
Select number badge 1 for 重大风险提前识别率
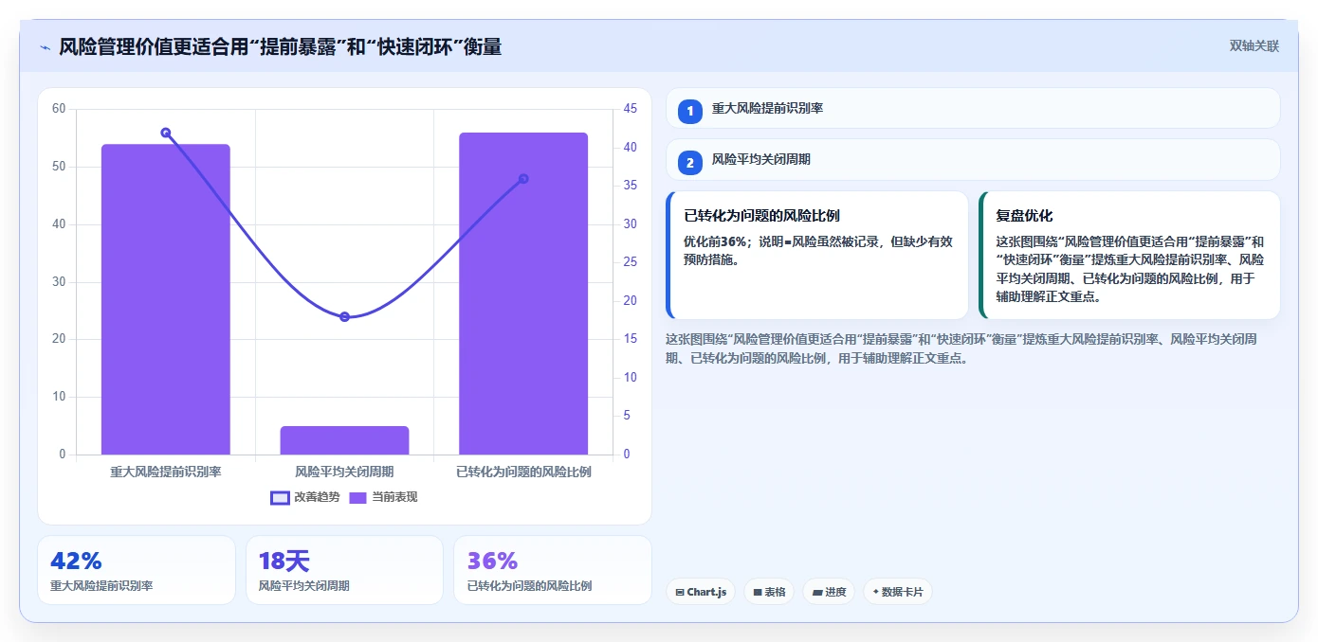point(690,111)
